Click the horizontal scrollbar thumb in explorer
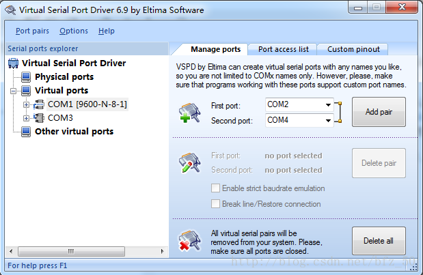Viewport: 423px width, 275px height. pyautogui.click(x=71, y=251)
